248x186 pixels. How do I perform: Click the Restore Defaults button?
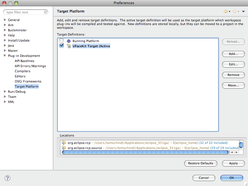coord(200,163)
